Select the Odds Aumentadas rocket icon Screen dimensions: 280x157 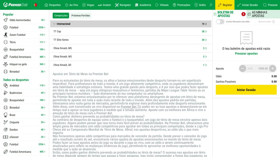(x=6, y=20)
